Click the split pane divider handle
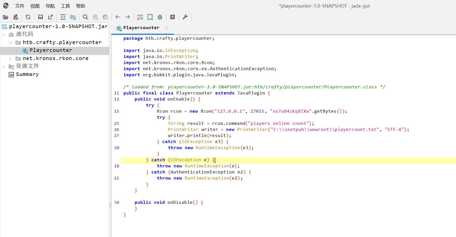 click(110, 205)
